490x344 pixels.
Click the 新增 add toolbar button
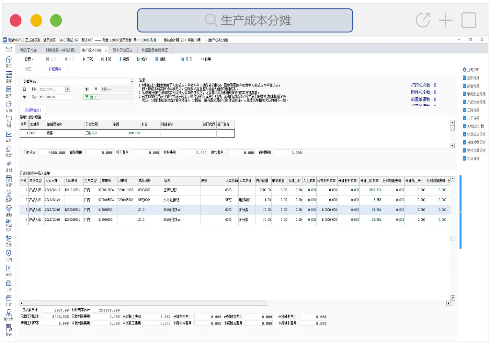pos(124,59)
